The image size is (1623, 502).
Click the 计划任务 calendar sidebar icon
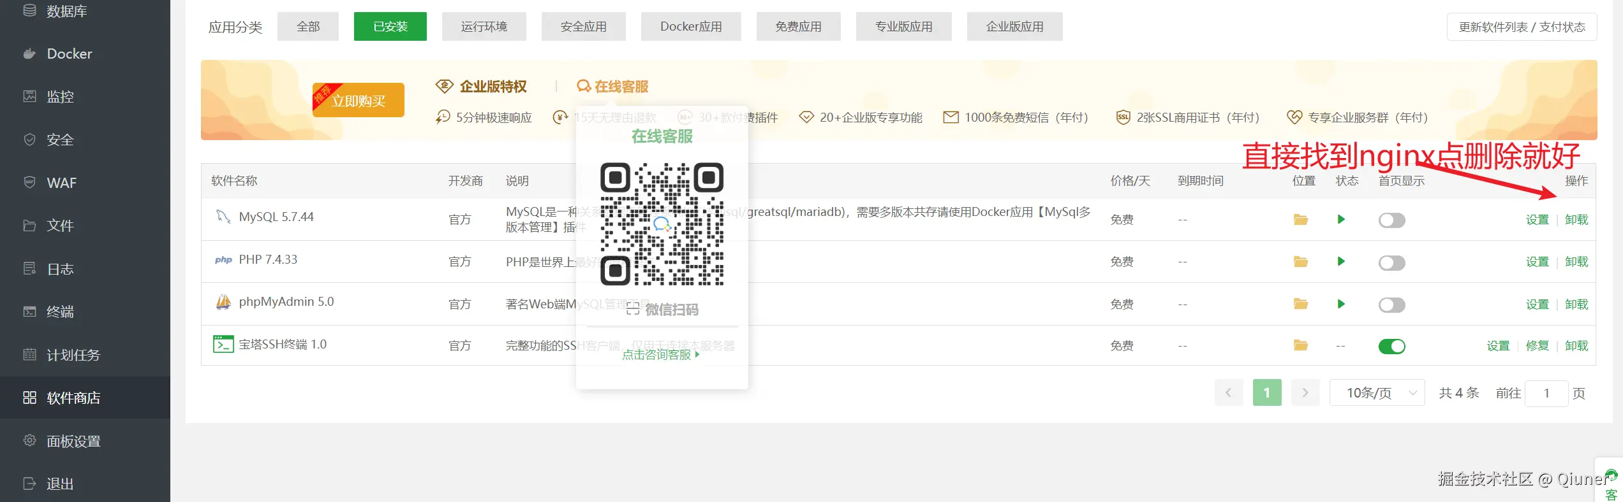coord(29,354)
